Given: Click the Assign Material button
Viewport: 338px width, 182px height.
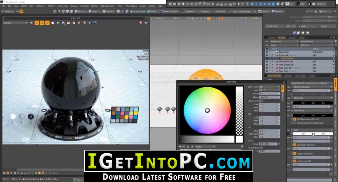Looking at the screenshot, I should tap(317, 41).
